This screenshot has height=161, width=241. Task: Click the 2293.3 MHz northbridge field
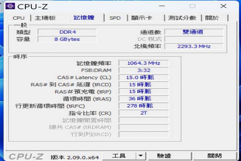194,46
